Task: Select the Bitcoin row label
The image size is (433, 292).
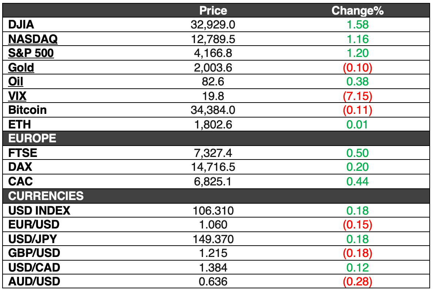Action: click(x=27, y=110)
